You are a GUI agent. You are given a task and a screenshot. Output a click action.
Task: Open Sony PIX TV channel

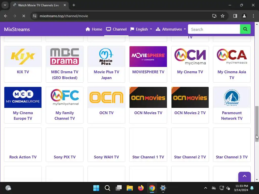[x=64, y=157]
